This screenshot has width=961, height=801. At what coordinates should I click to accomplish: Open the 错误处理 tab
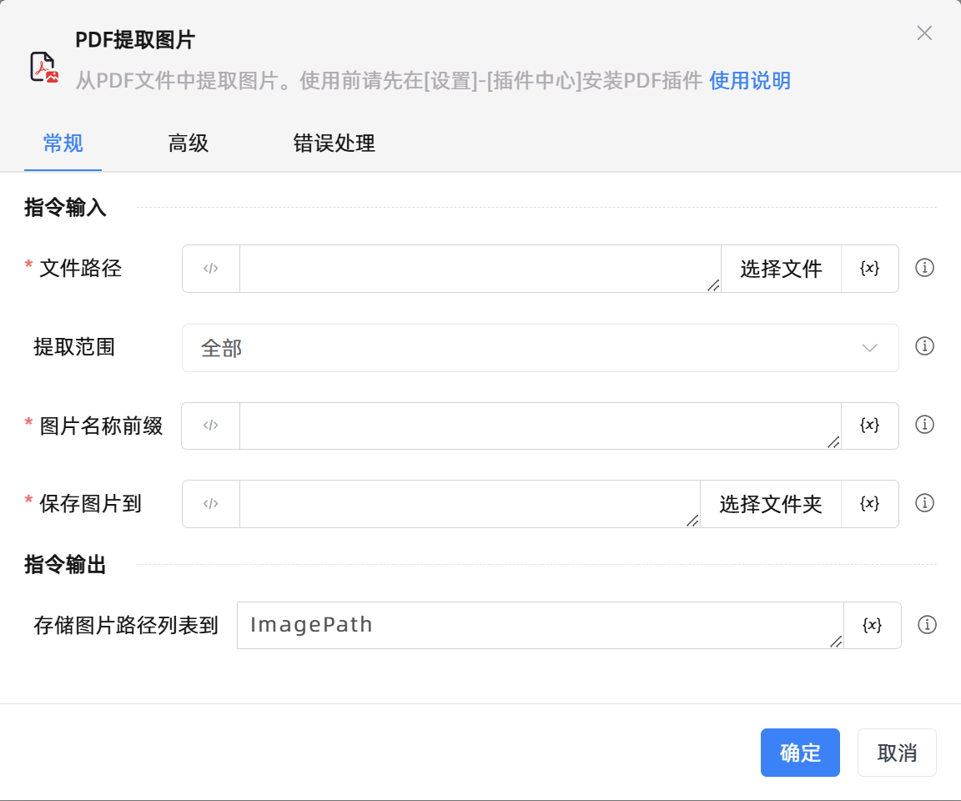click(334, 144)
